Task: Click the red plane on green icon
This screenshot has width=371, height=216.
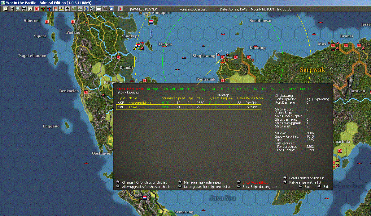Action: 43,9
